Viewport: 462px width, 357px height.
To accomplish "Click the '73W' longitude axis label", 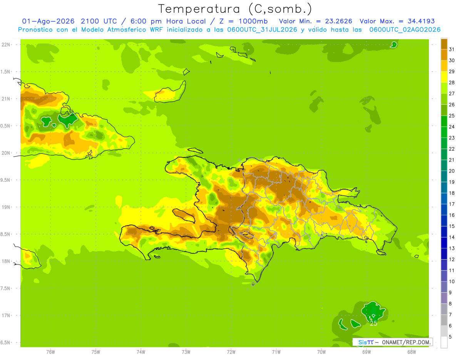I will pyautogui.click(x=186, y=352).
